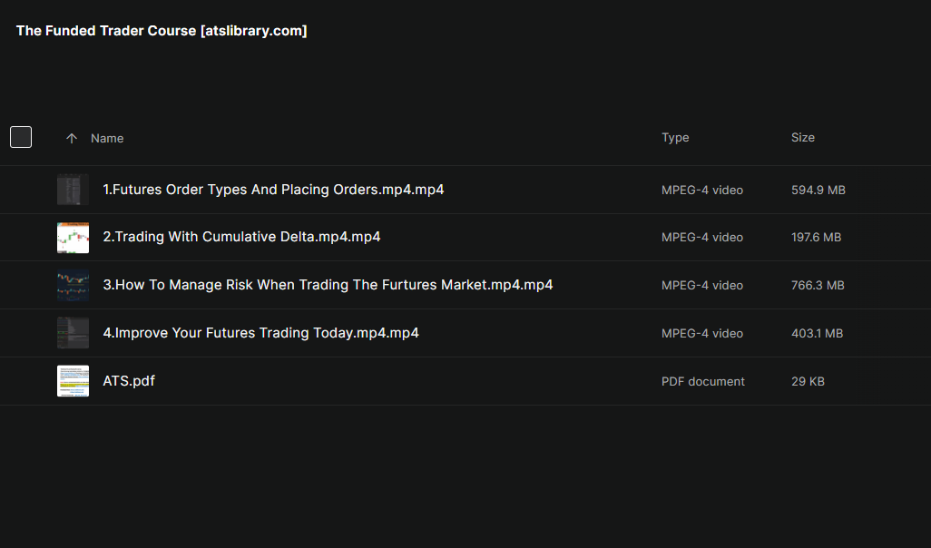Click MPEG-4 video type in Futures Order Types row
The image size is (931, 548).
click(702, 190)
